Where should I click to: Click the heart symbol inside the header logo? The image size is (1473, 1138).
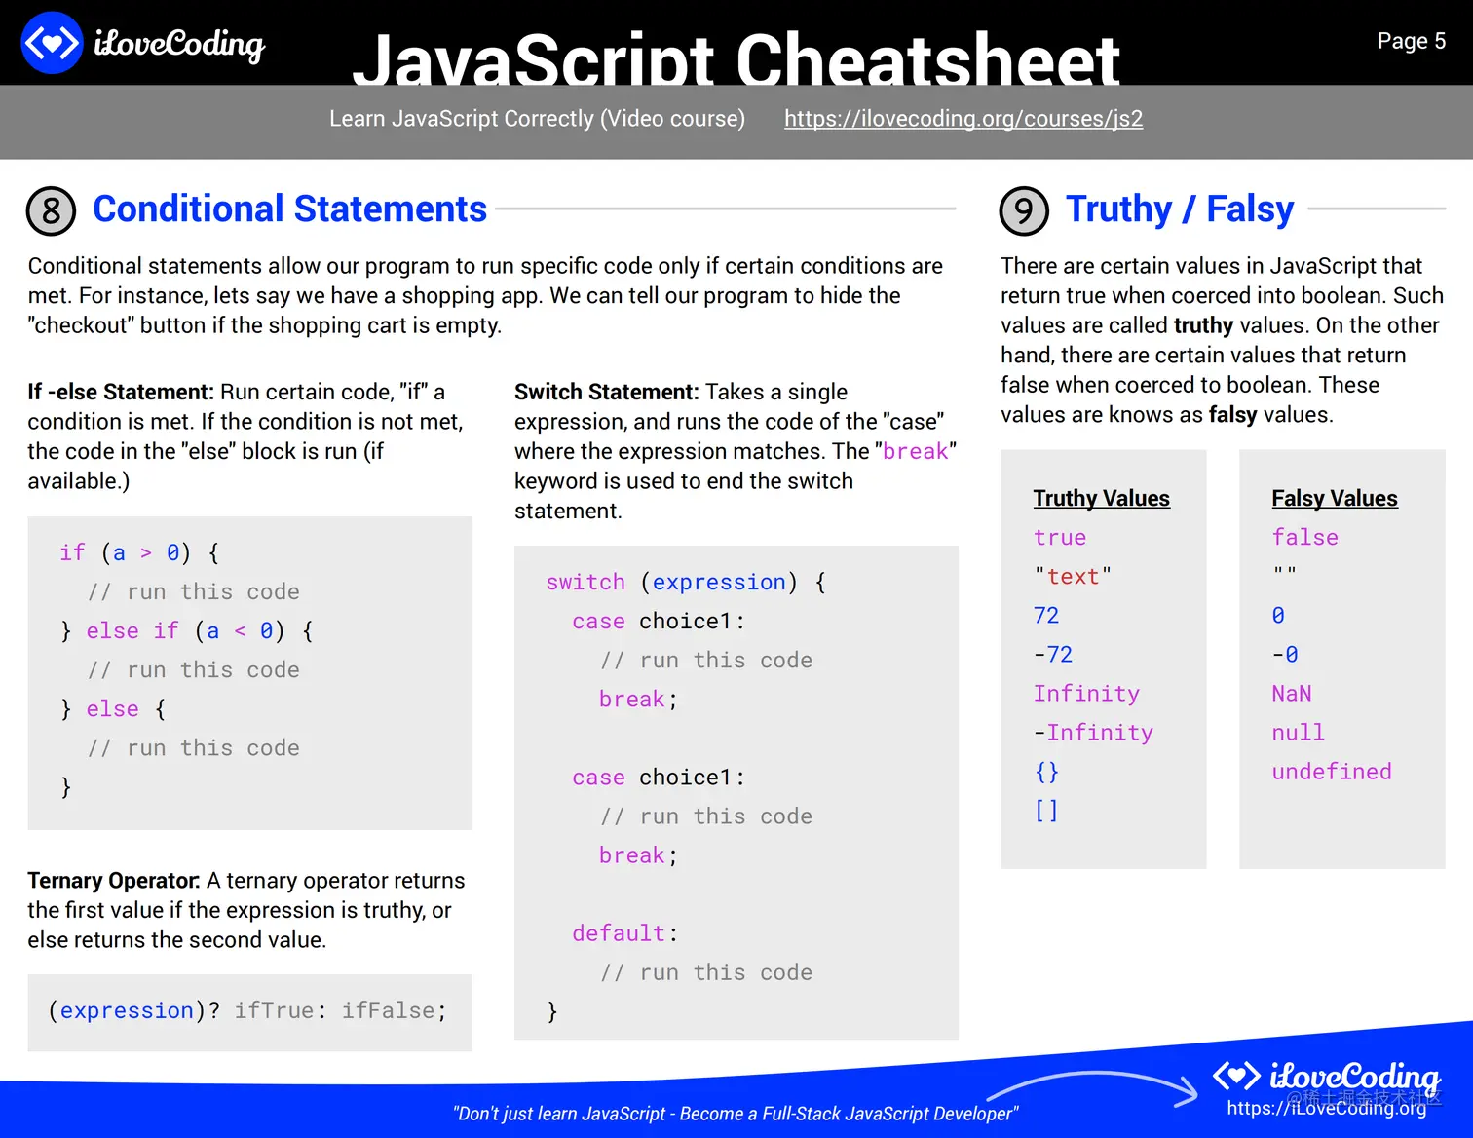click(x=51, y=42)
